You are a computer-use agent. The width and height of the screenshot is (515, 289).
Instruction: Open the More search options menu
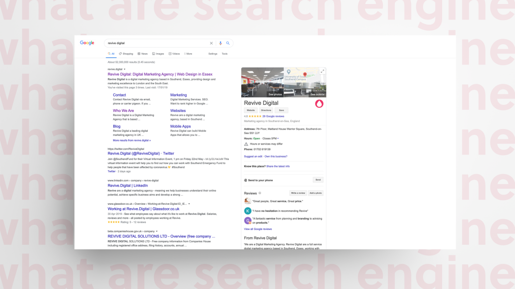point(188,54)
